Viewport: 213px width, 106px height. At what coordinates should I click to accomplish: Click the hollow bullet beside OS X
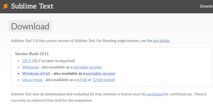[x=19, y=61]
